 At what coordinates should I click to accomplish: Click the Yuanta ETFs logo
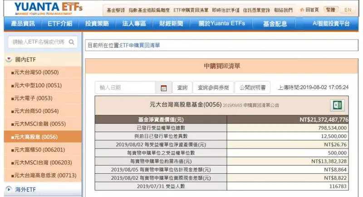pos(49,9)
